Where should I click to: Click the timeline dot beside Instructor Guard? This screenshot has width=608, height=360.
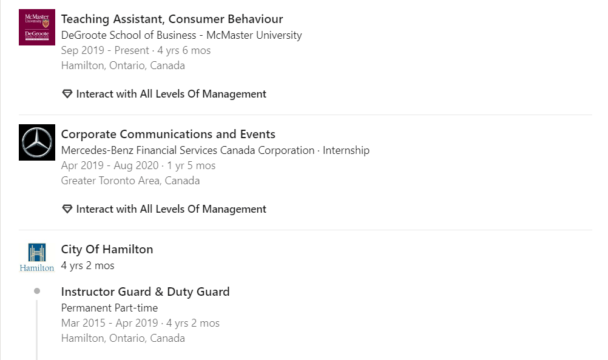tap(37, 292)
